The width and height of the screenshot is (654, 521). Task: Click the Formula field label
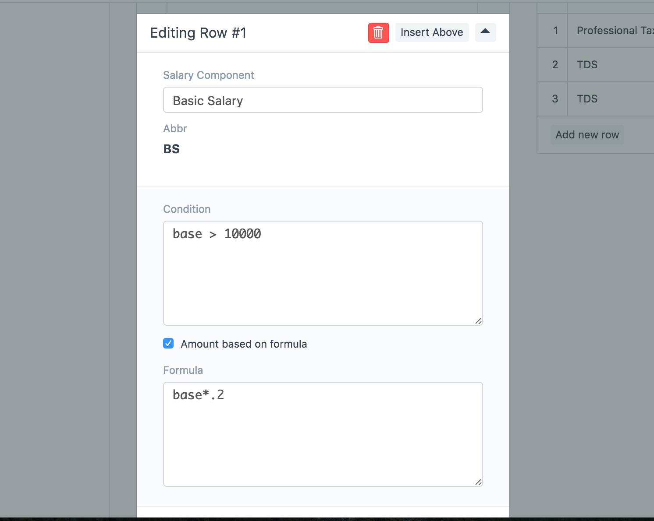[183, 370]
